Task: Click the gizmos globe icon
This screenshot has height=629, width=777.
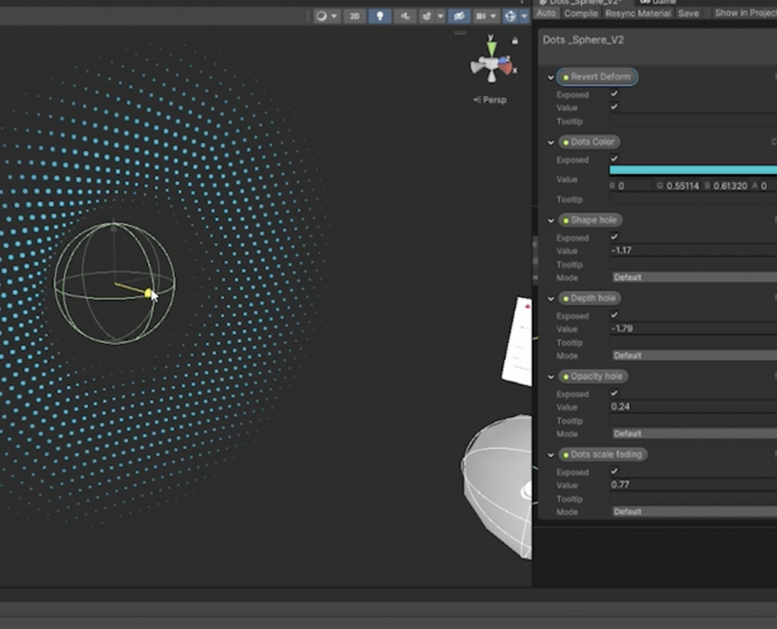Action: (511, 17)
